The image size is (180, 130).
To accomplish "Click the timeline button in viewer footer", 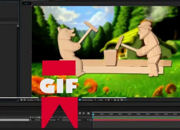I will pos(115,100).
